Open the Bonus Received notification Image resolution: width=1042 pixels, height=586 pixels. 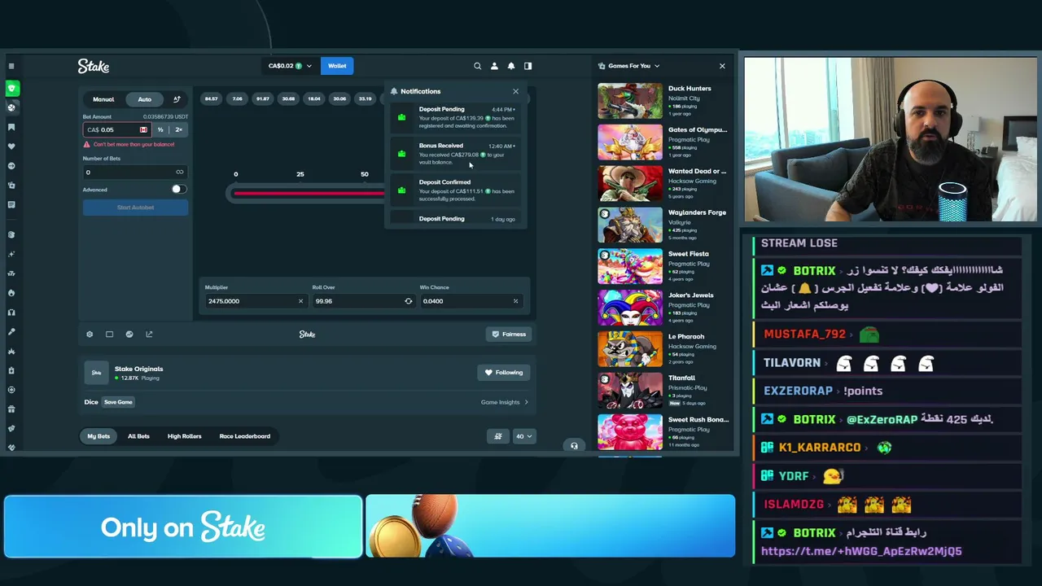(x=456, y=154)
